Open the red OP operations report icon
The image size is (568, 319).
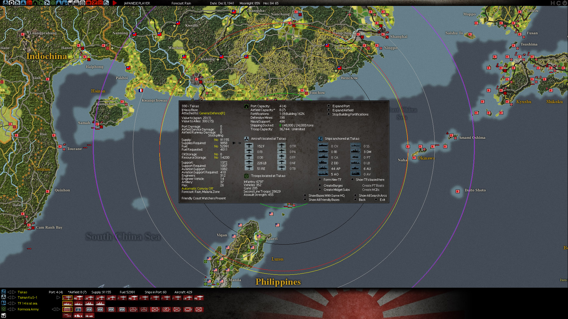[x=94, y=3]
